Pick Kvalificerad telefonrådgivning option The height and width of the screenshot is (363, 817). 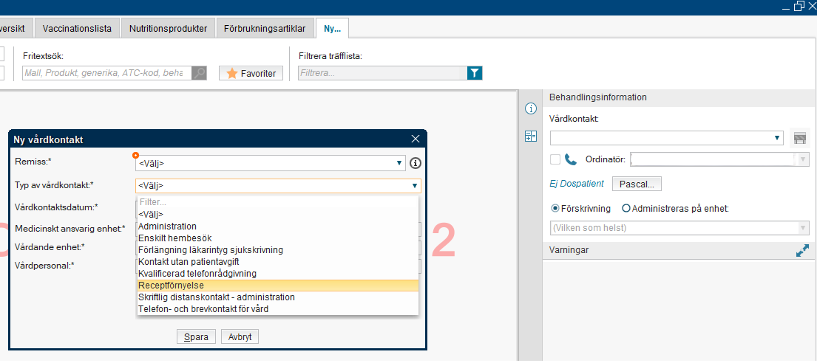pyautogui.click(x=278, y=274)
